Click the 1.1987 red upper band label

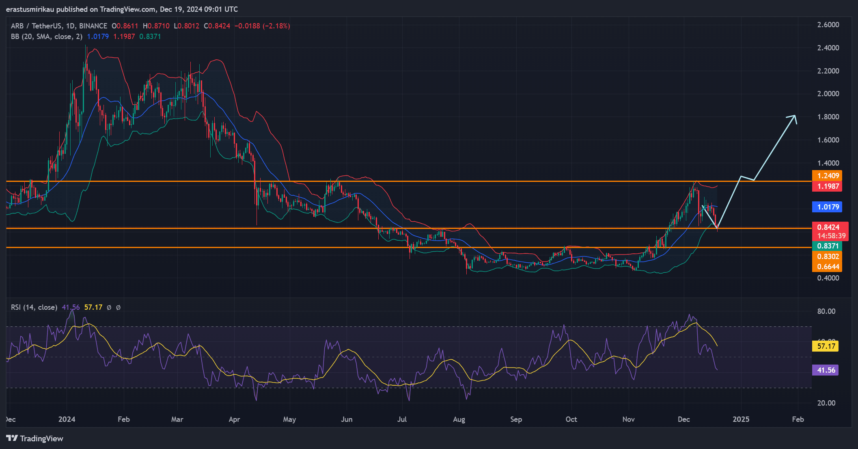(827, 186)
